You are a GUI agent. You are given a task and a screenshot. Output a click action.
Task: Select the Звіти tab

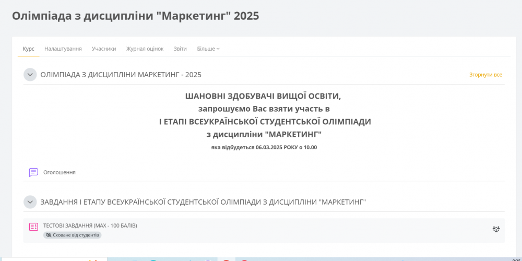pyautogui.click(x=180, y=49)
